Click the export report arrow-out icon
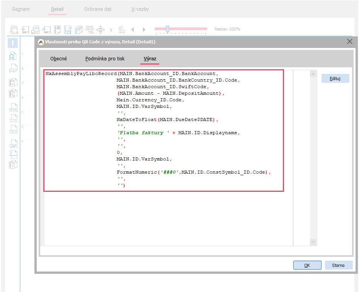359x292 pixels. click(46, 29)
